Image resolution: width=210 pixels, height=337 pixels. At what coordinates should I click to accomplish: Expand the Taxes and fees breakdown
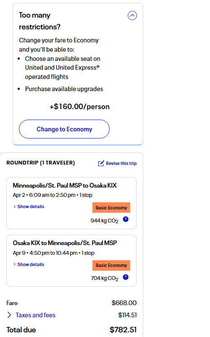[x=35, y=315]
